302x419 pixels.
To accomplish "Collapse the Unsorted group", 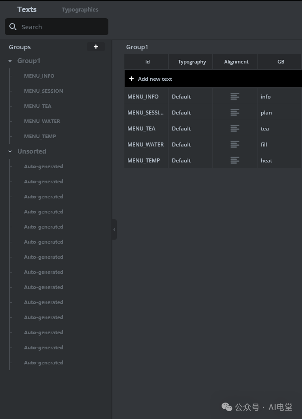I will 10,151.
